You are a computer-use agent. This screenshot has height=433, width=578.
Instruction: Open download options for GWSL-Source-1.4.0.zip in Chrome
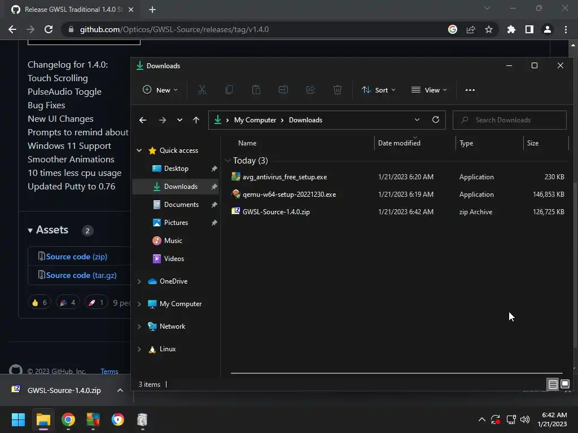(x=120, y=390)
